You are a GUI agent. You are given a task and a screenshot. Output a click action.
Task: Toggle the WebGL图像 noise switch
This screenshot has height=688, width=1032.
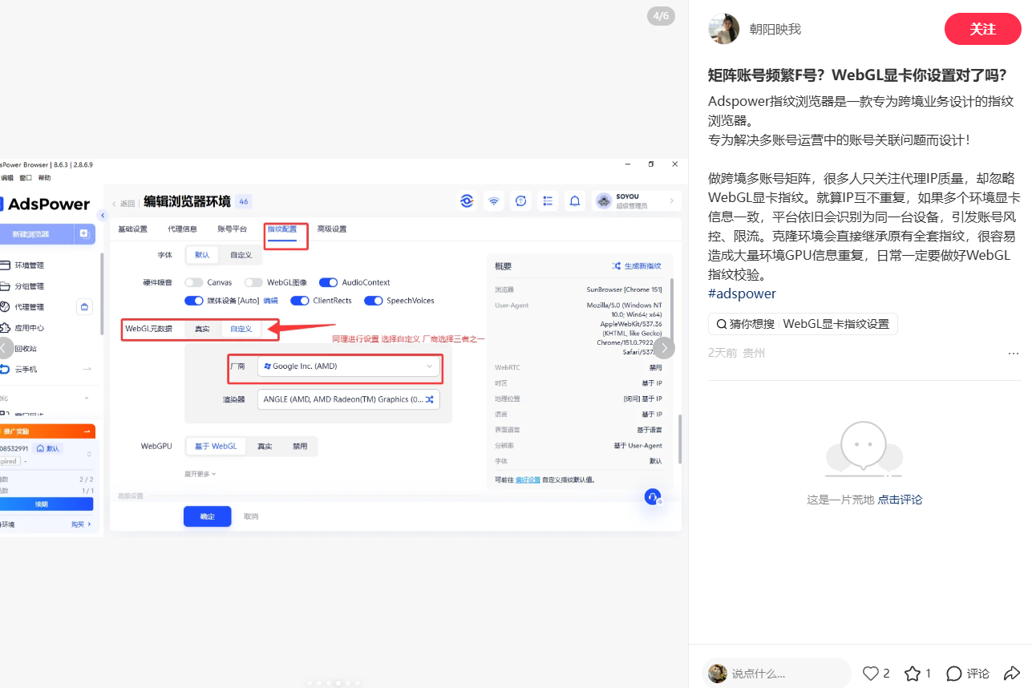click(x=254, y=282)
